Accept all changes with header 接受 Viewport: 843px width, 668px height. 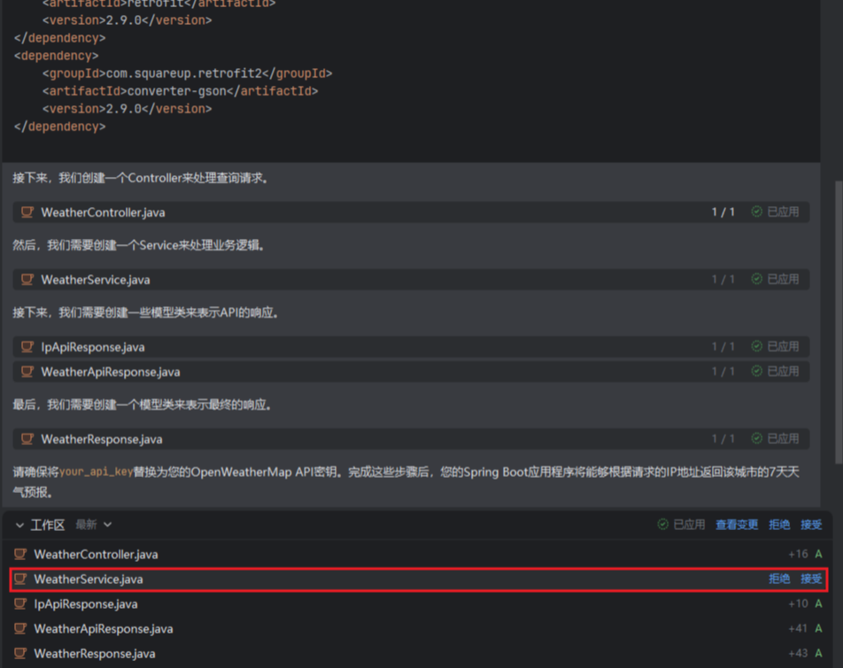point(811,525)
